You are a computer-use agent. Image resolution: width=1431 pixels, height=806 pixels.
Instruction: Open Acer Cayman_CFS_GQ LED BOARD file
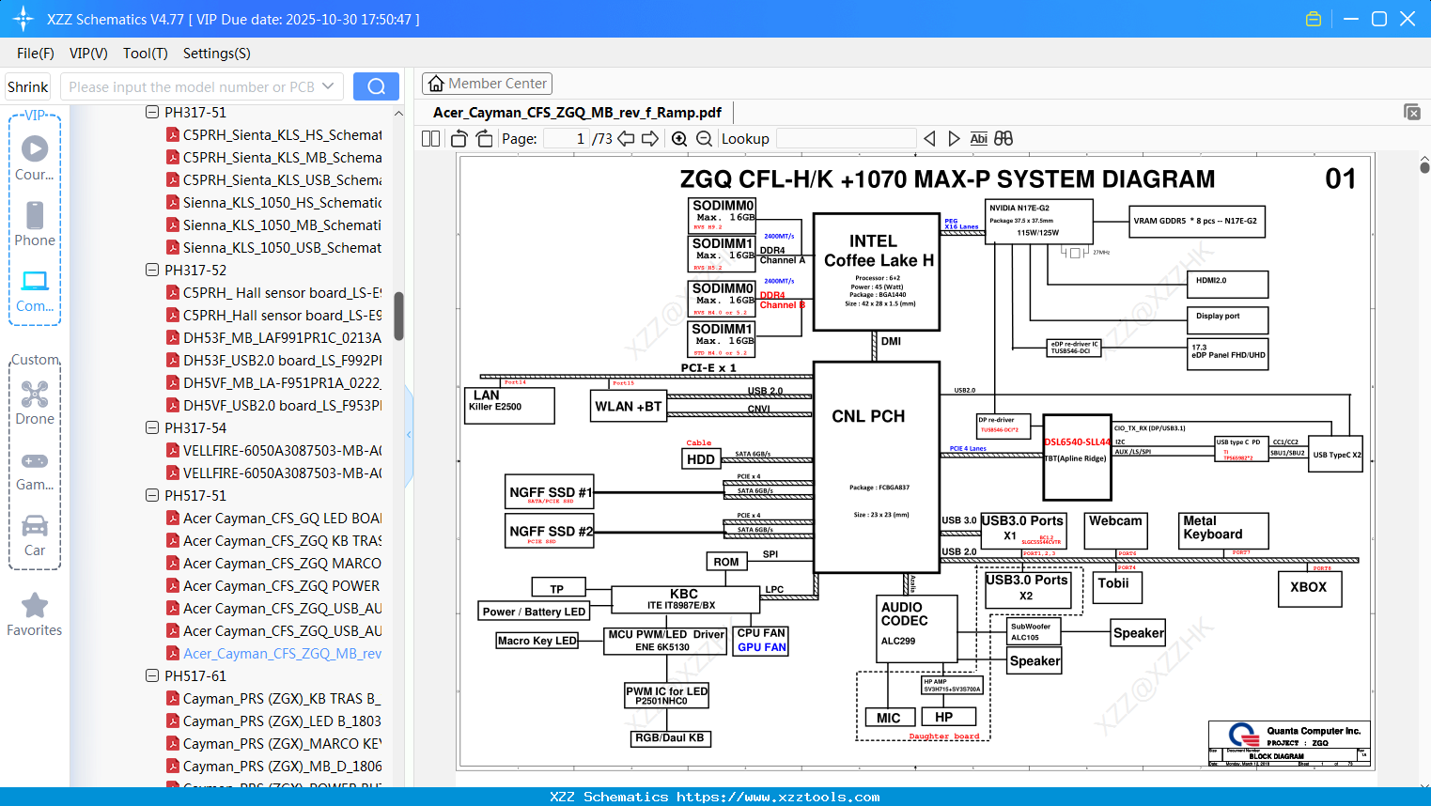click(282, 518)
